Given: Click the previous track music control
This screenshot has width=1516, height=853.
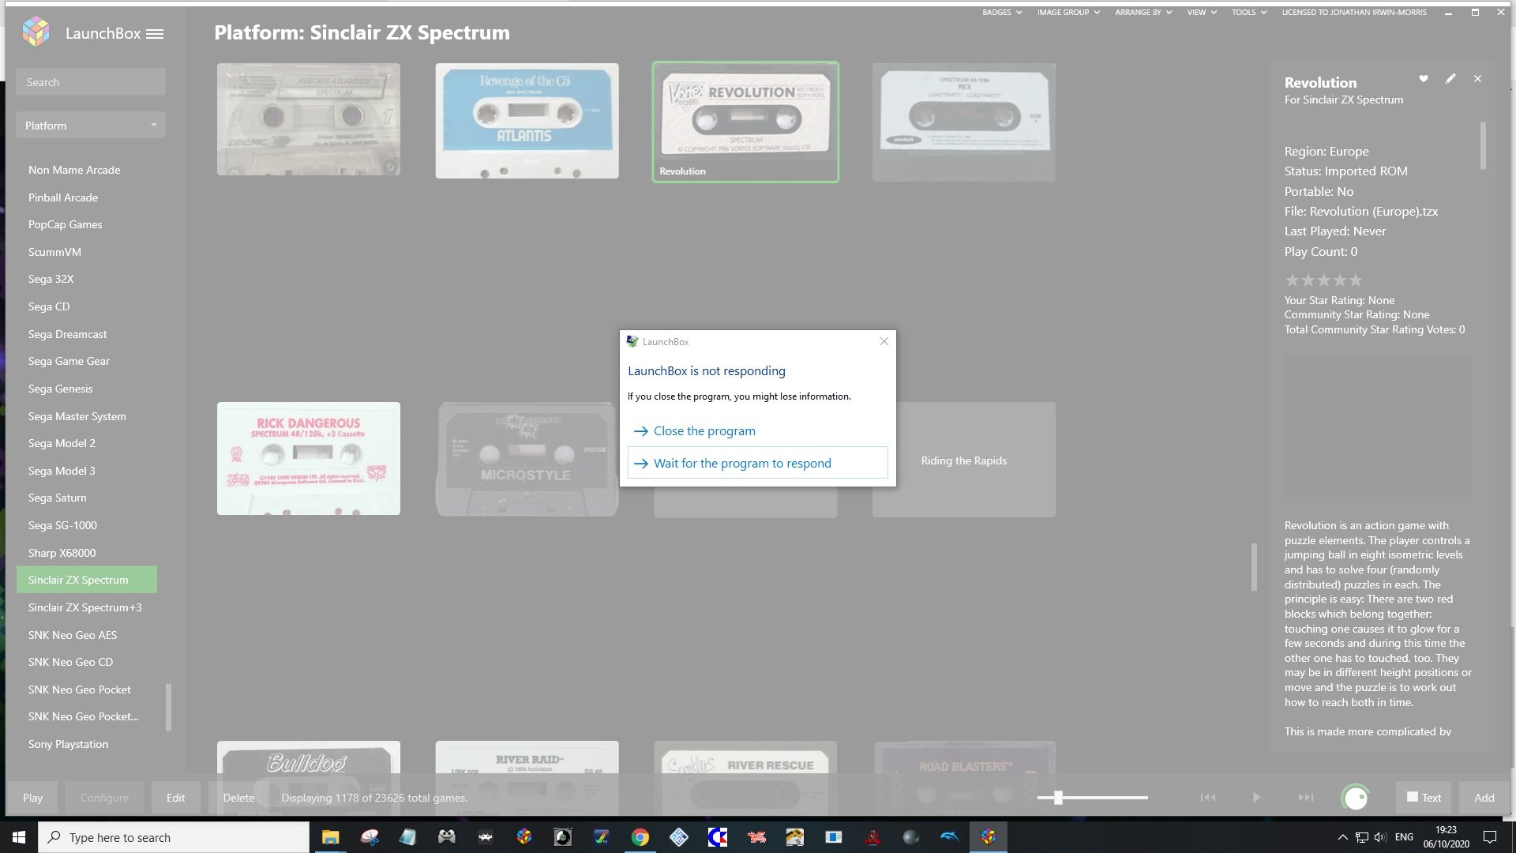Looking at the screenshot, I should 1208,798.
